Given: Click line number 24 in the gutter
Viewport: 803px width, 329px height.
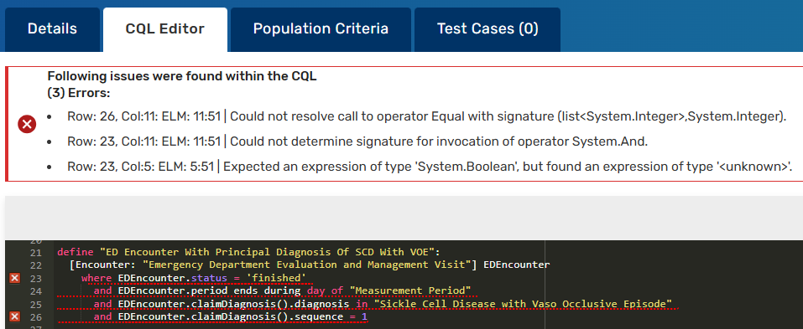Looking at the screenshot, I should tap(35, 291).
